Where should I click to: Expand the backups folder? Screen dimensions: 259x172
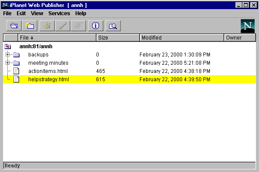click(x=7, y=54)
